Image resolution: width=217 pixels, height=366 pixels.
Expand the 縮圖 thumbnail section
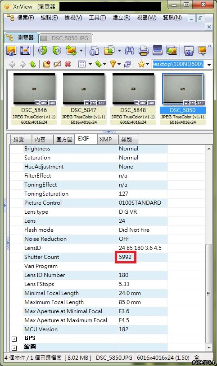pyautogui.click(x=14, y=348)
